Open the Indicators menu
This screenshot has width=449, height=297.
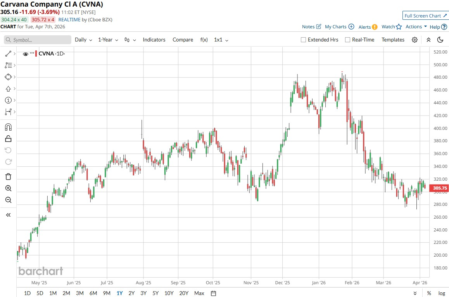click(154, 40)
